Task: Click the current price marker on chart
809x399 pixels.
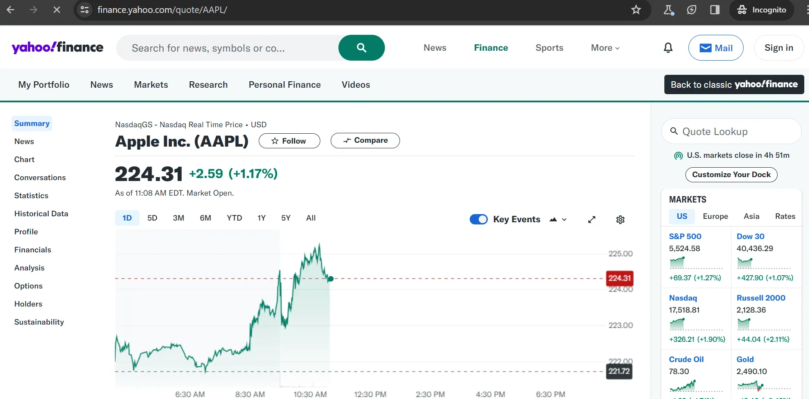Action: click(331, 279)
